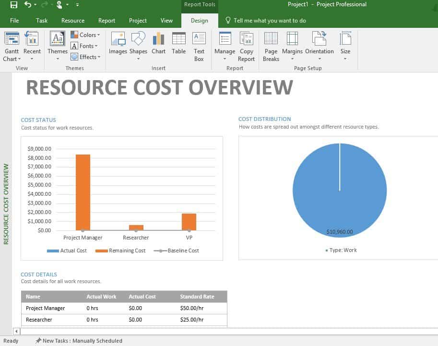Insert a Text Box into report

click(x=199, y=46)
